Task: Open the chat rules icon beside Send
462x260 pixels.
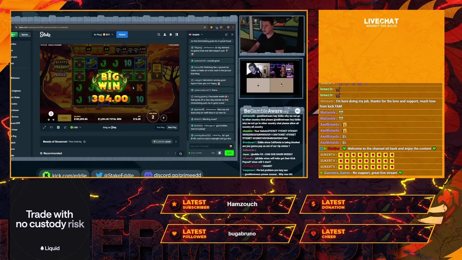Action: tap(219, 153)
